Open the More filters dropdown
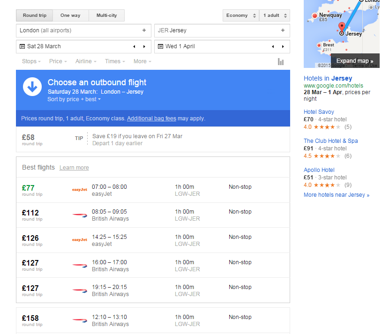This screenshot has width=382, height=334. (142, 61)
